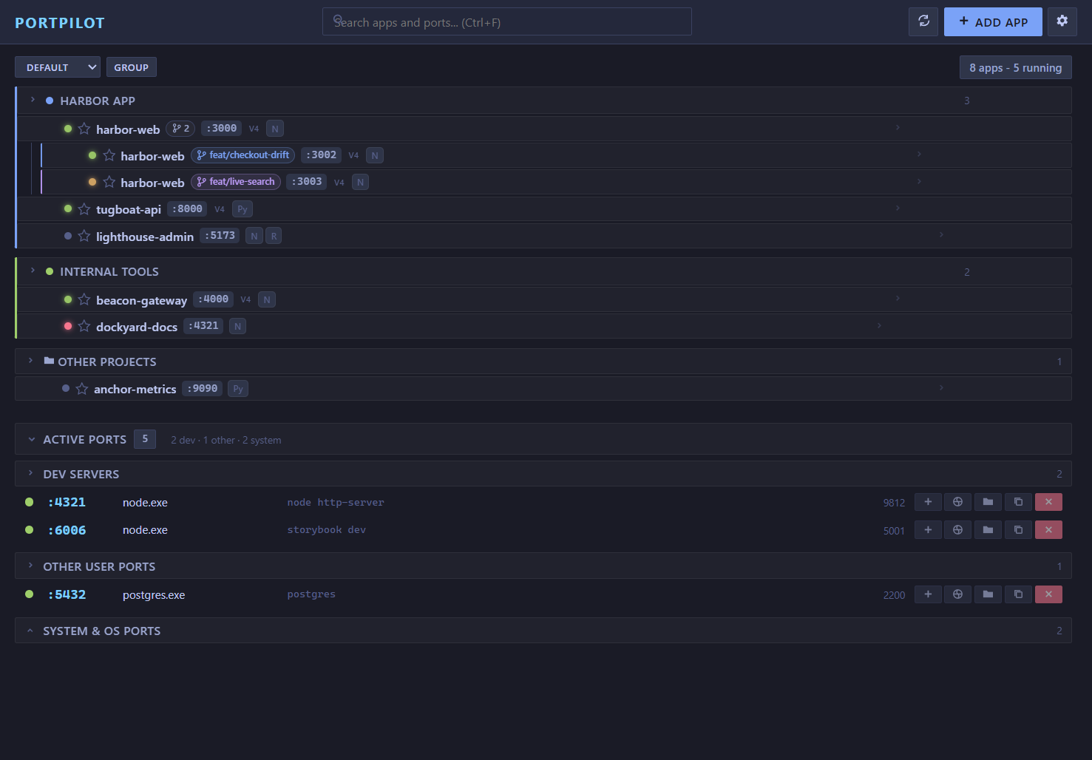Copy port 6006 details with copy icon

(x=1018, y=529)
